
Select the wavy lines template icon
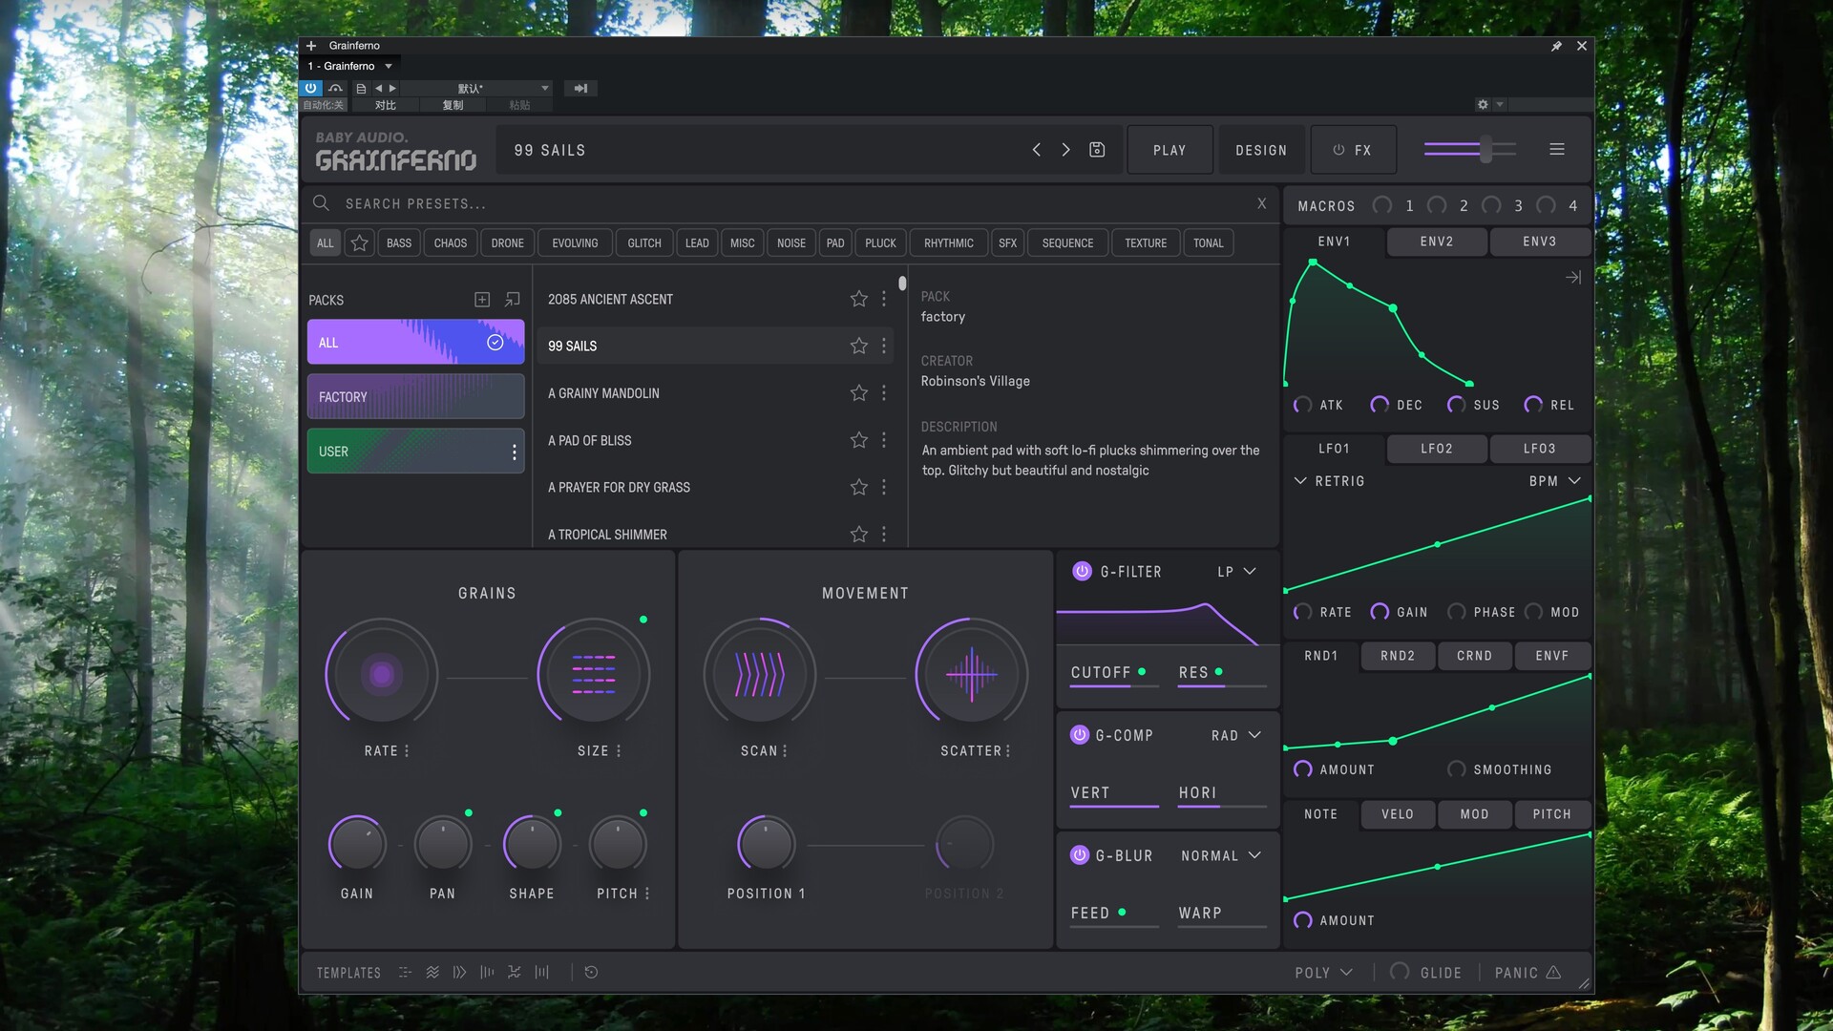click(x=432, y=972)
